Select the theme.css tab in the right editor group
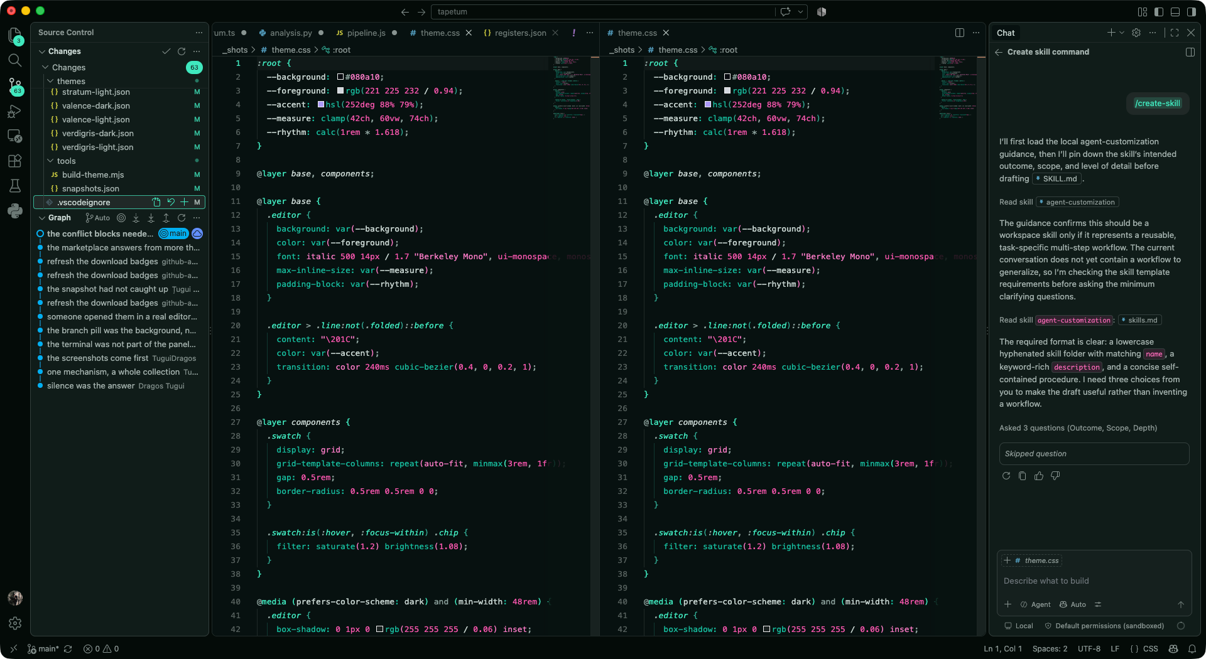1206x659 pixels. 637,33
